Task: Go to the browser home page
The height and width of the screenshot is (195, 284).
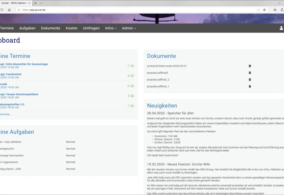Action: tap(9, 10)
